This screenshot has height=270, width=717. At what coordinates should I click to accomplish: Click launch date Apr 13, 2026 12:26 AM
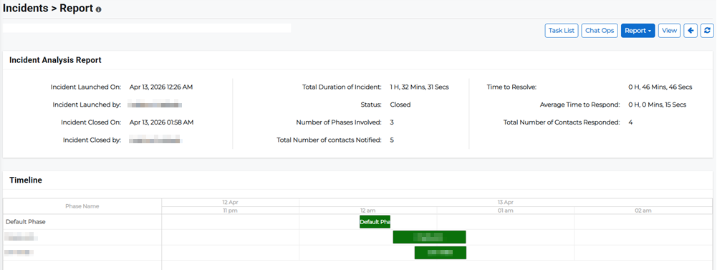point(161,87)
